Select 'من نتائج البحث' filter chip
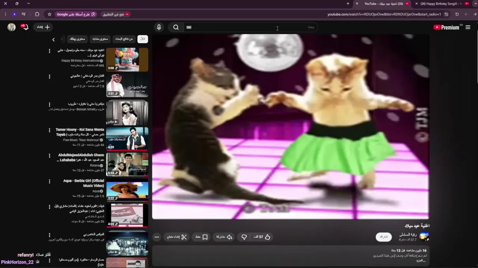The image size is (478, 268). [x=124, y=39]
